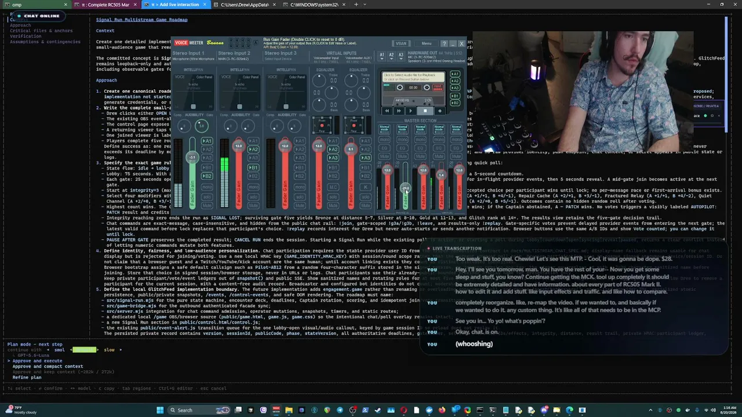Toggle B2 bus routing on Stereo Input 1

coord(207,176)
